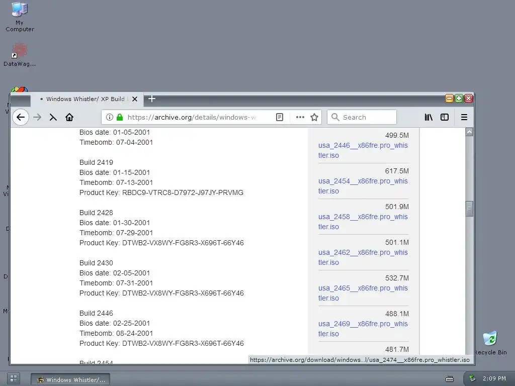Viewport: 515px width, 386px height.
Task: Go back to the previous page
Action: (20, 117)
